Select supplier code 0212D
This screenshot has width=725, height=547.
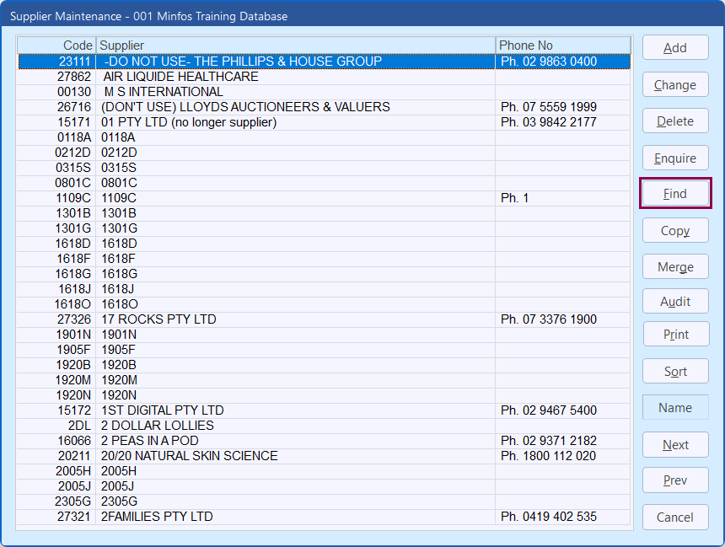[324, 153]
